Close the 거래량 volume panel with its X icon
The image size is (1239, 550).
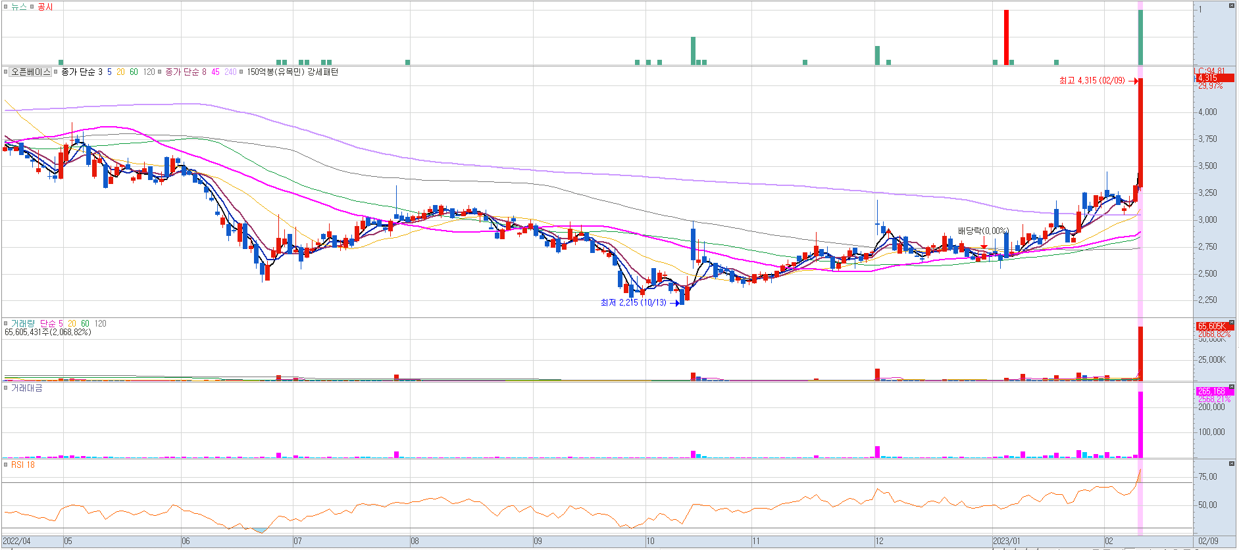click(1232, 323)
